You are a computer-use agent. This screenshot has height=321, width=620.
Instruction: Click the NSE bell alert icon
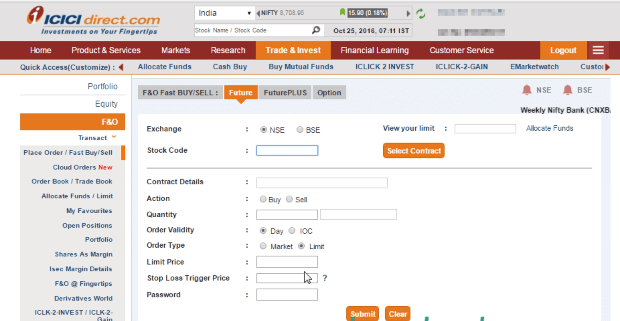(x=527, y=90)
